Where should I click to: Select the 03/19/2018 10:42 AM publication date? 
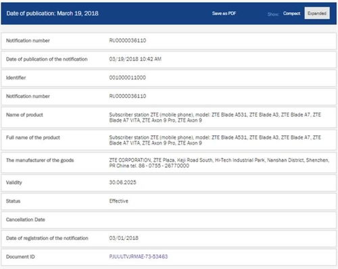135,59
